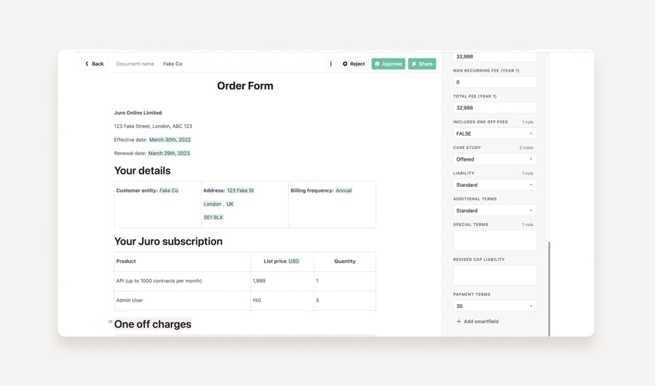This screenshot has width=655, height=386.
Task: Edit the document name Fake Co
Action: click(x=172, y=64)
